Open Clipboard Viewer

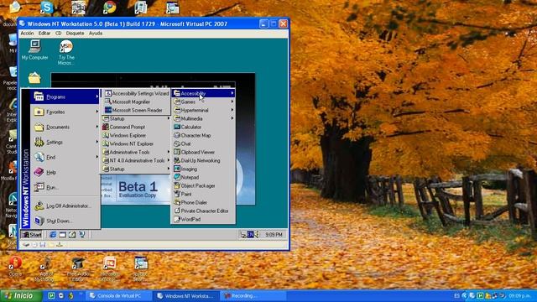coord(203,152)
